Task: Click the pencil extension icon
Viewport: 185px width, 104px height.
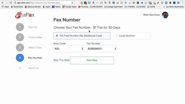Action: [x=158, y=3]
